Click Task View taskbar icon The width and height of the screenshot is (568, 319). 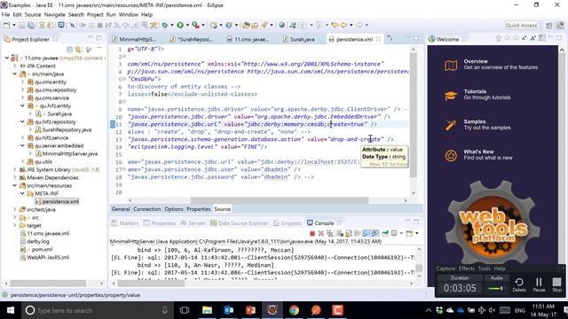[x=185, y=310]
